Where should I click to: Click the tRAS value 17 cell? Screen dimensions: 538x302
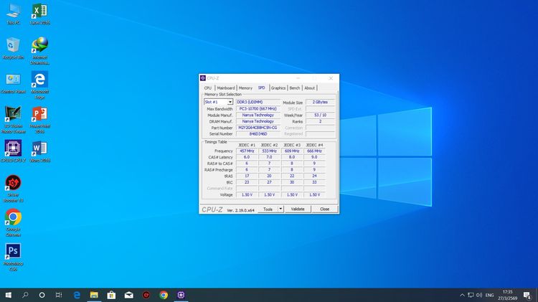point(247,176)
